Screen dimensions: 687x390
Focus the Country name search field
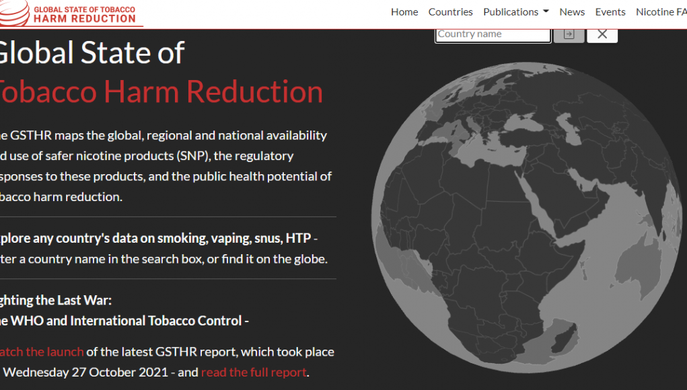click(x=493, y=34)
